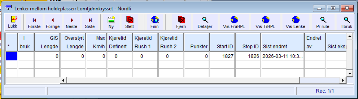Click the I bruk magnifier toolbar icon
The width and height of the screenshot is (358, 99).
pos(347,22)
